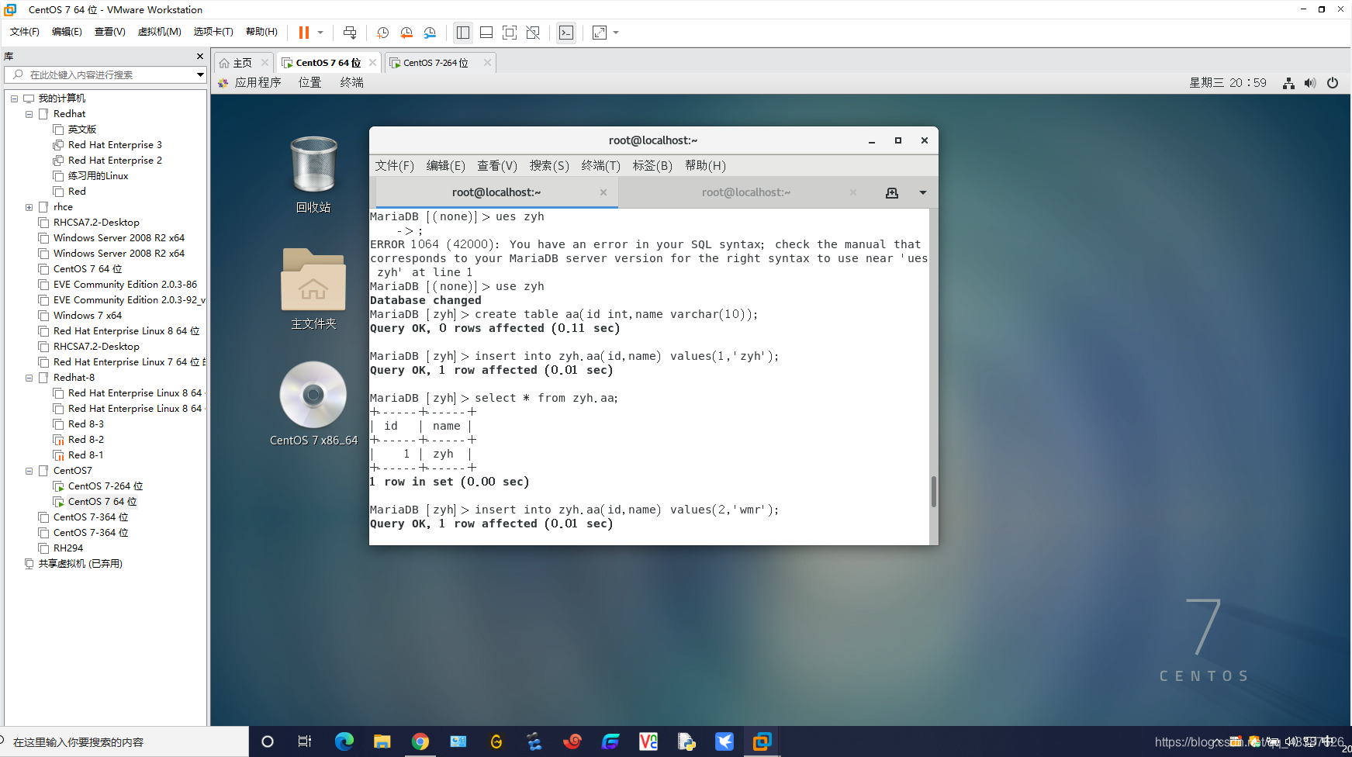1352x757 pixels.
Task: Open the 虚拟机(M) menu
Action: coord(159,32)
